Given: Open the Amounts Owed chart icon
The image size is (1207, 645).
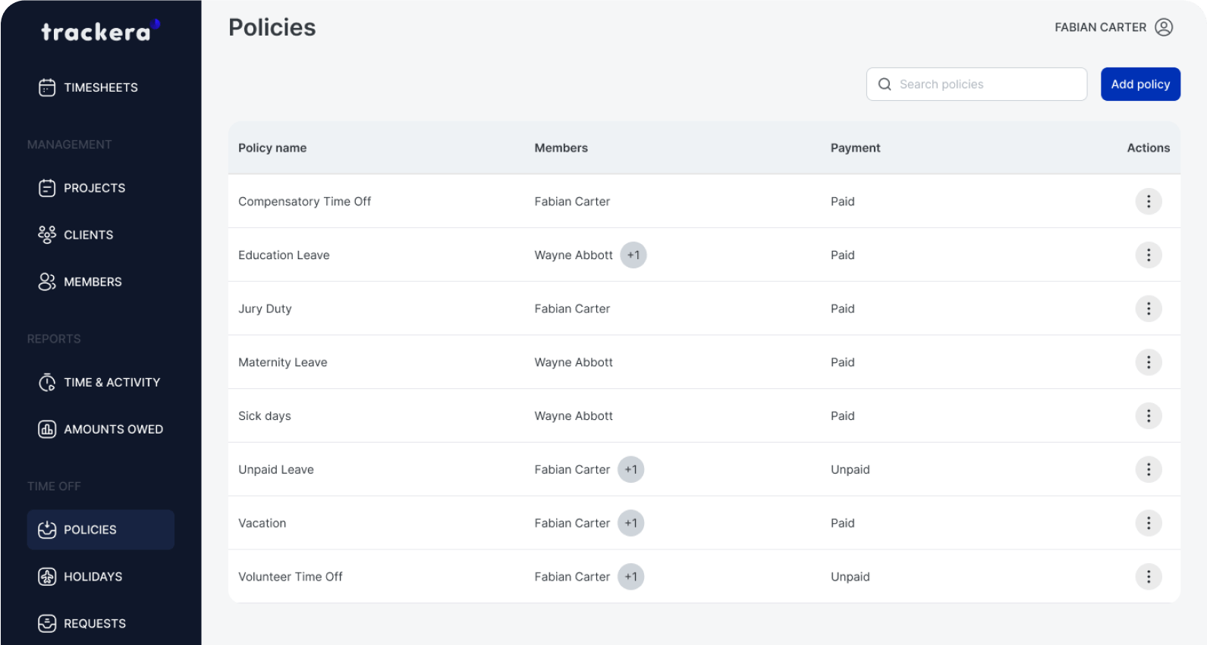Looking at the screenshot, I should pos(47,430).
